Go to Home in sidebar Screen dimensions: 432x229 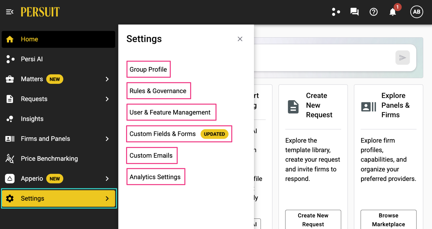point(58,39)
